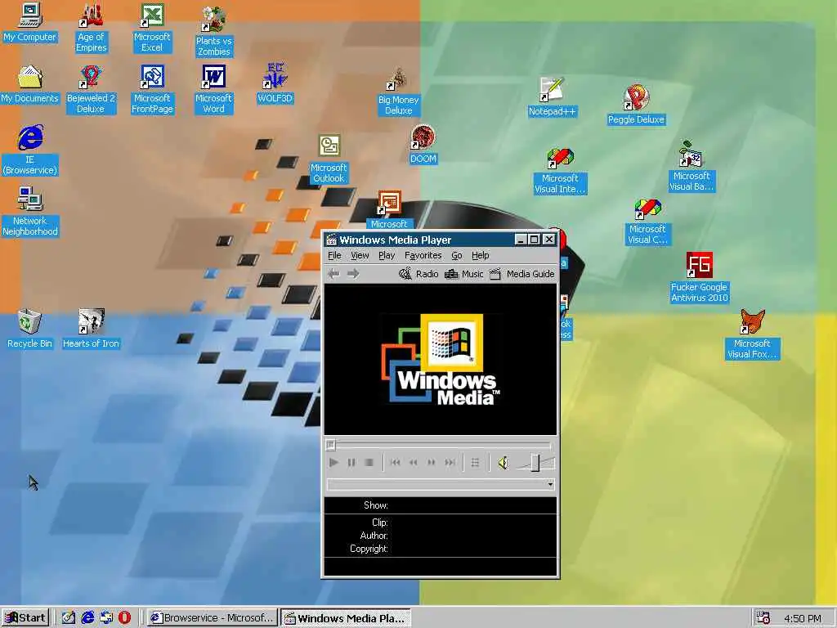Click the Fast Forward button
This screenshot has width=837, height=628.
(x=432, y=463)
